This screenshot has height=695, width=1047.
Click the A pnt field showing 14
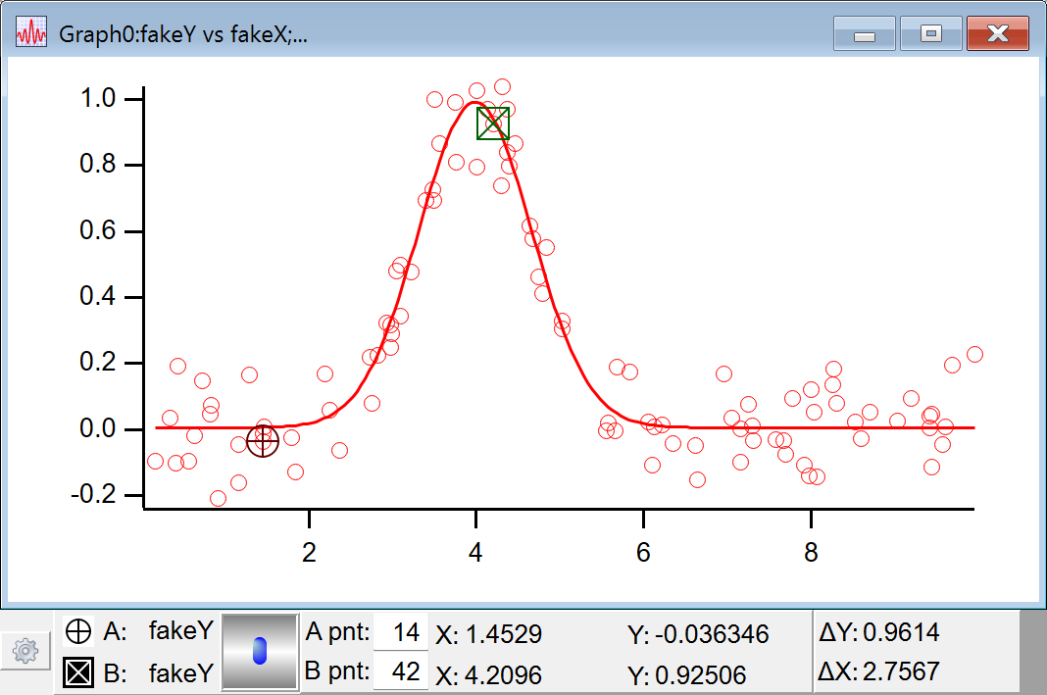click(x=403, y=633)
